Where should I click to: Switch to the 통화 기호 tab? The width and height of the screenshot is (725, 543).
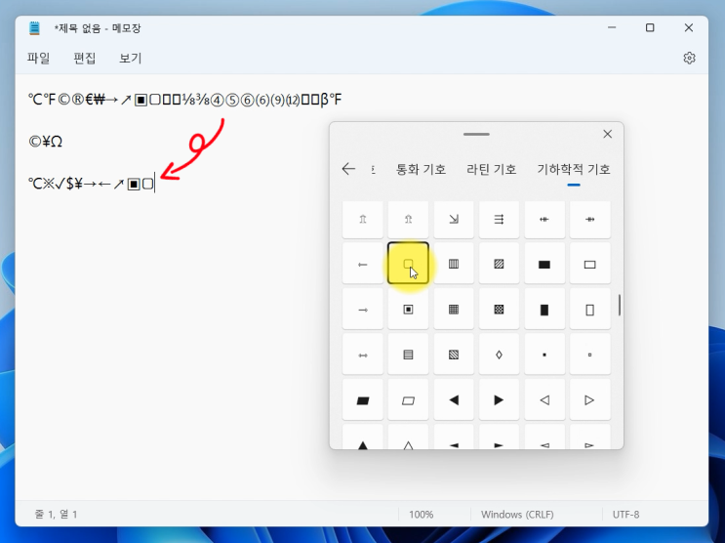tap(421, 169)
